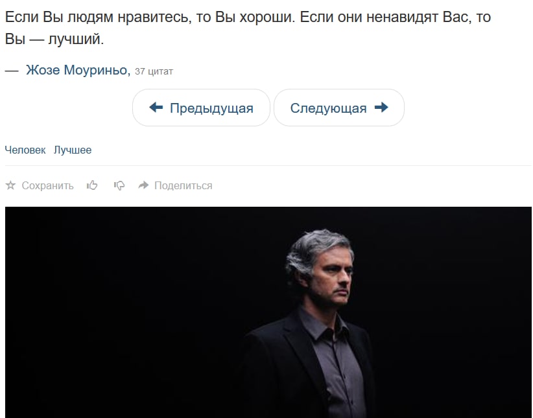Click the thumbs-up like icon
The width and height of the screenshot is (533, 418).
92,185
